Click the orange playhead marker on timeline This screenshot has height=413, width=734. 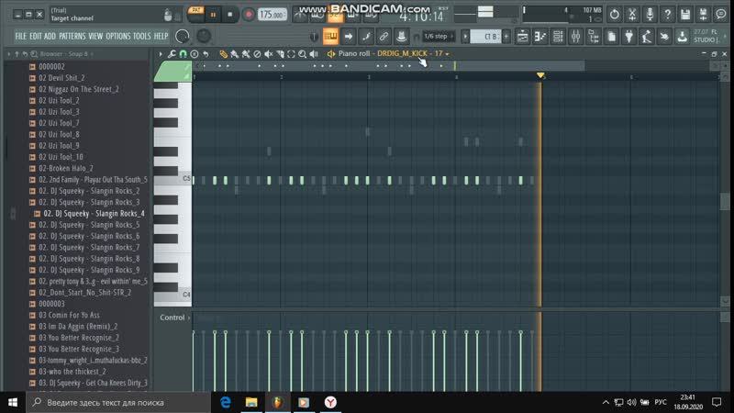[540, 75]
